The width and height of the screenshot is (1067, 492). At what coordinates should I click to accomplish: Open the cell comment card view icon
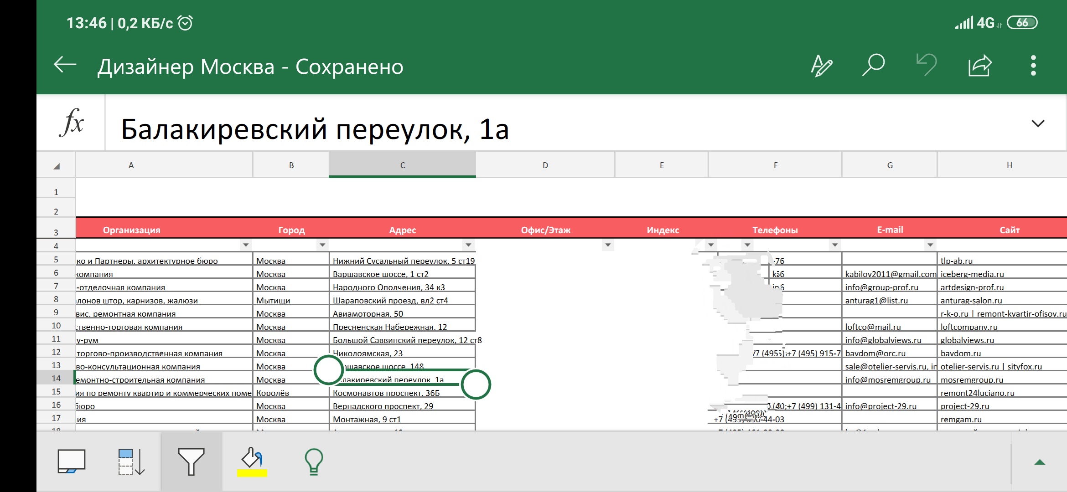[x=71, y=461]
